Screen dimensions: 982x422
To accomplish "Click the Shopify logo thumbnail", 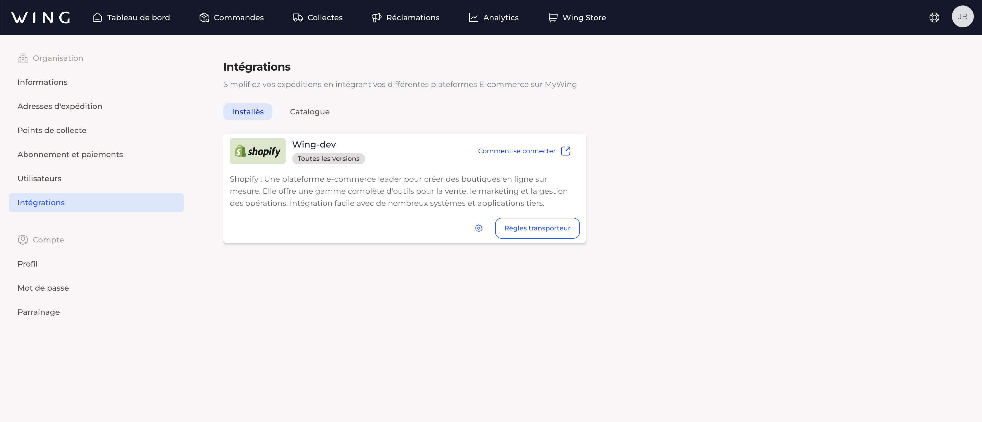I will click(x=257, y=151).
